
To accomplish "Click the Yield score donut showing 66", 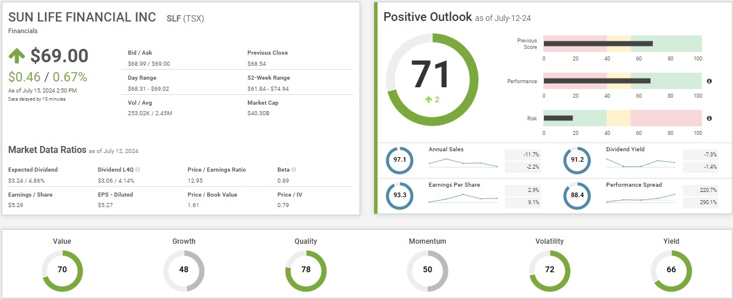I will tap(671, 270).
